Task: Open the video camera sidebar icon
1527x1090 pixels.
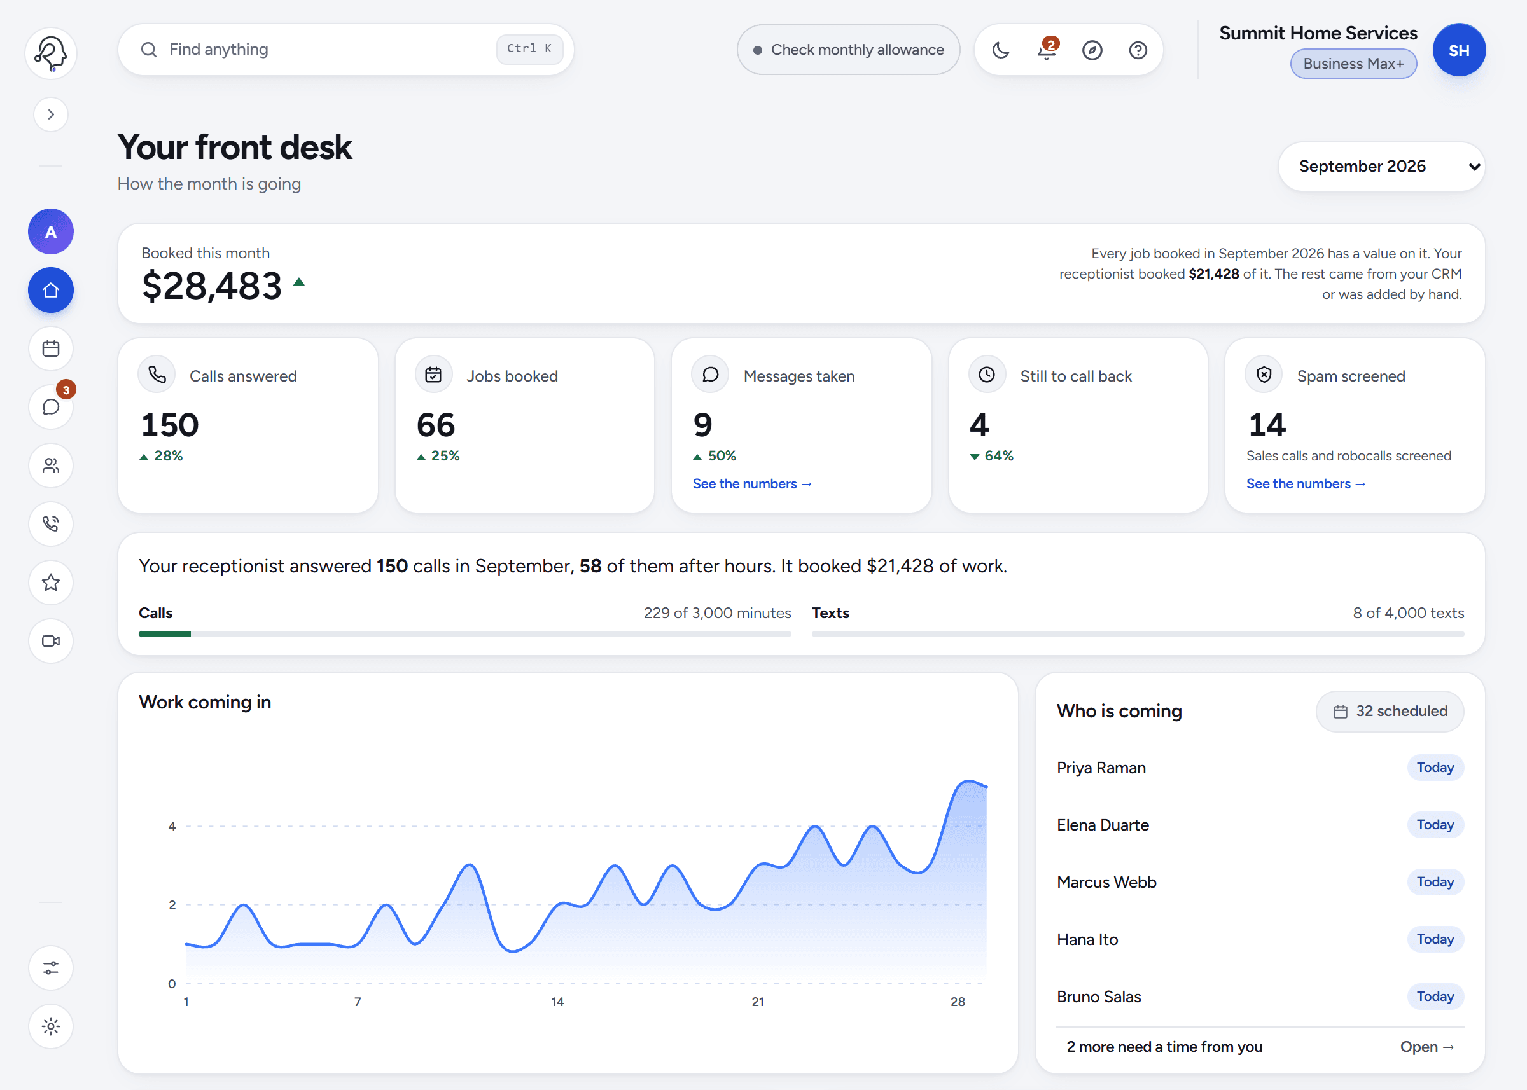Action: (x=51, y=640)
